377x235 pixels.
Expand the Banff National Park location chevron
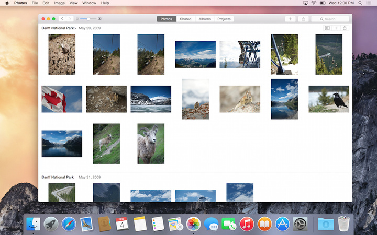point(75,28)
